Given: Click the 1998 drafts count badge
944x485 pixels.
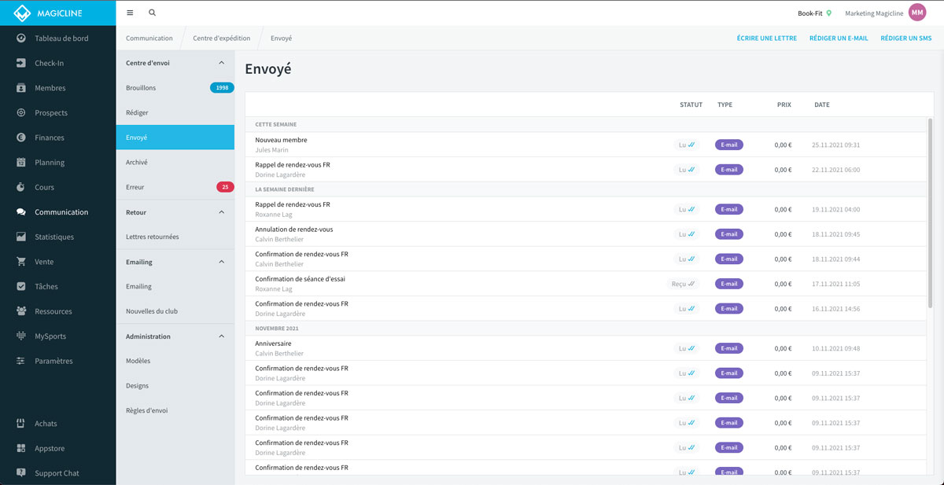Looking at the screenshot, I should [222, 88].
